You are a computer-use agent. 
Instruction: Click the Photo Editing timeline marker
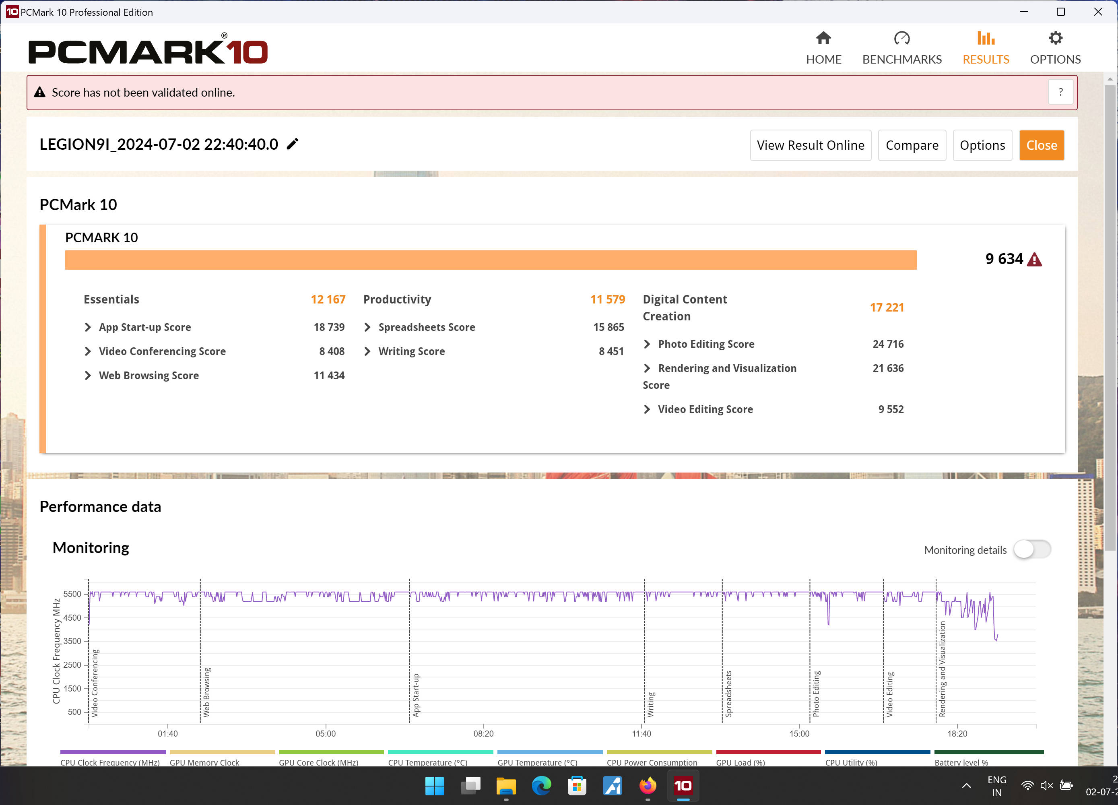[x=816, y=693]
